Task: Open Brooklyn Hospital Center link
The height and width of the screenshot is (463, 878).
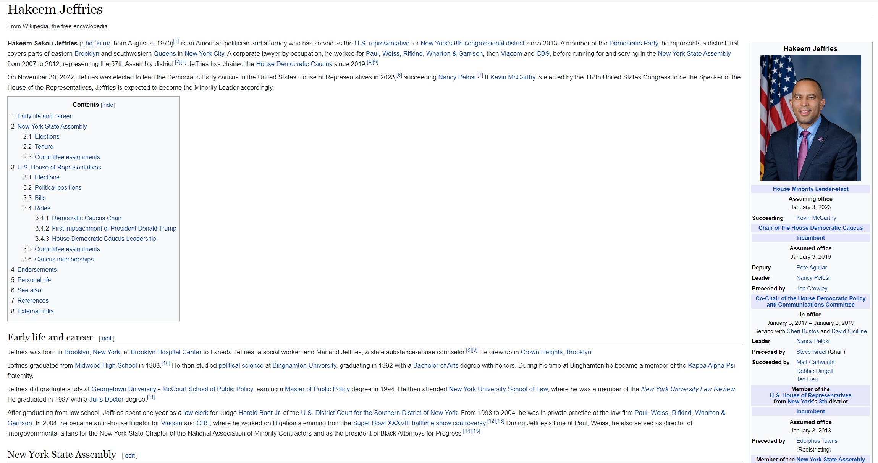Action: [166, 352]
